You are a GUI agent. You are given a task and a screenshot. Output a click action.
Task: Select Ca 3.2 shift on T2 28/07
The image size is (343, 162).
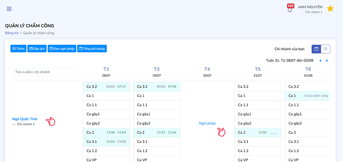click(106, 86)
